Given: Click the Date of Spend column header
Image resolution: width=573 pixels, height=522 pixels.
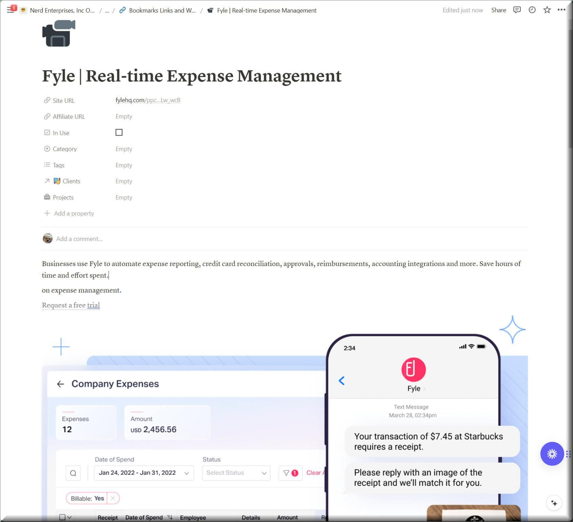Looking at the screenshot, I should [x=144, y=518].
